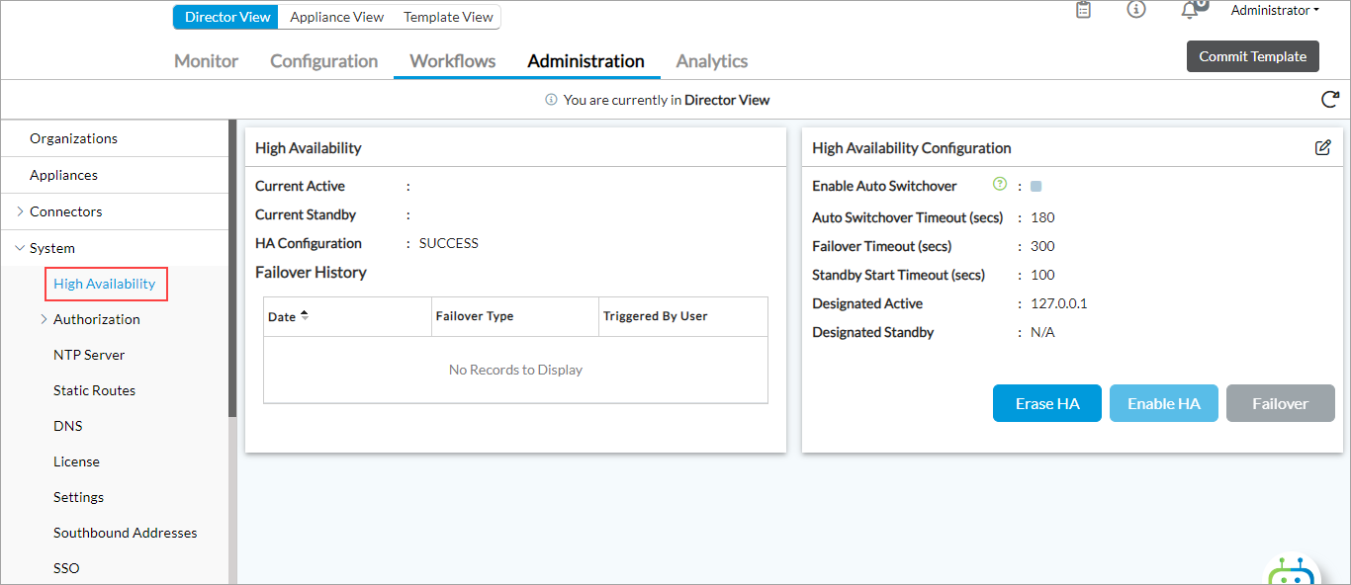
Task: Open help tooltip next to Enable Auto Switchover
Action: click(x=999, y=184)
